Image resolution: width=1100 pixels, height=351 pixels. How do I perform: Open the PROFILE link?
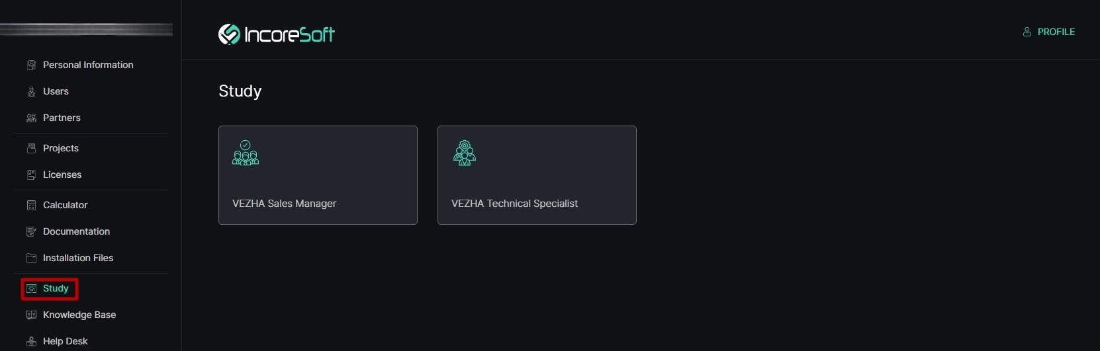click(1049, 32)
